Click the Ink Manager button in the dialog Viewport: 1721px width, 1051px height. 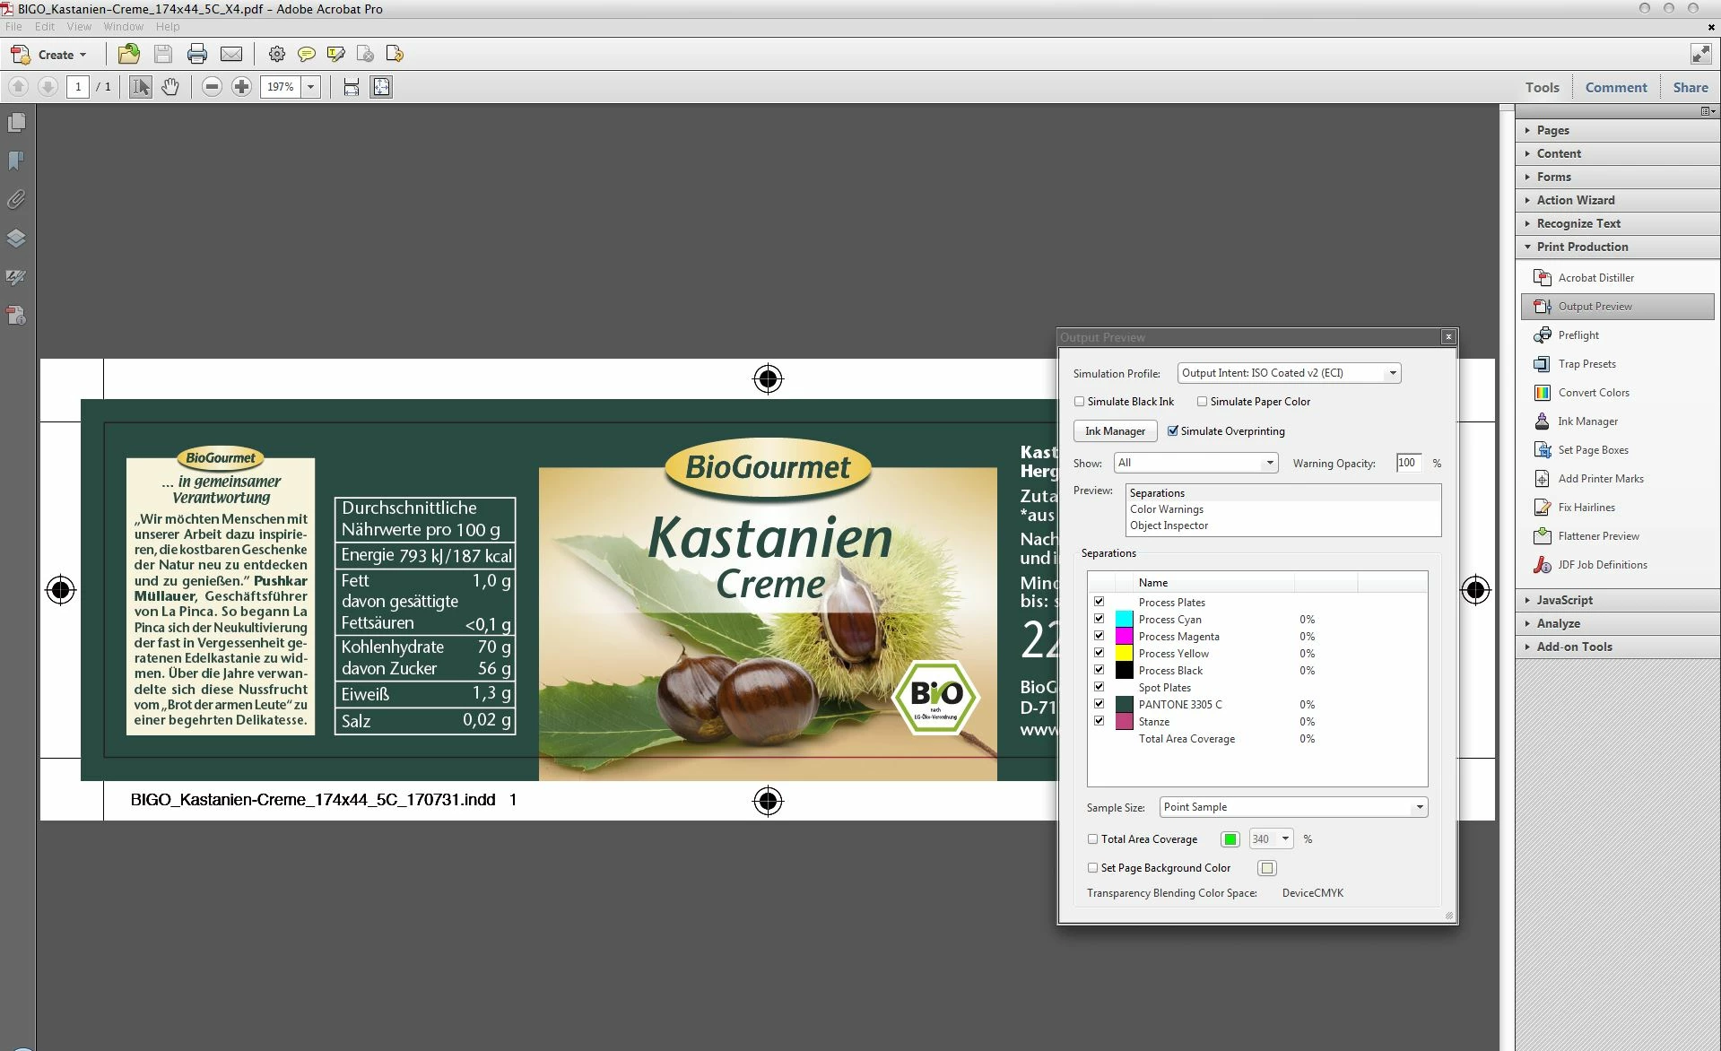tap(1115, 431)
